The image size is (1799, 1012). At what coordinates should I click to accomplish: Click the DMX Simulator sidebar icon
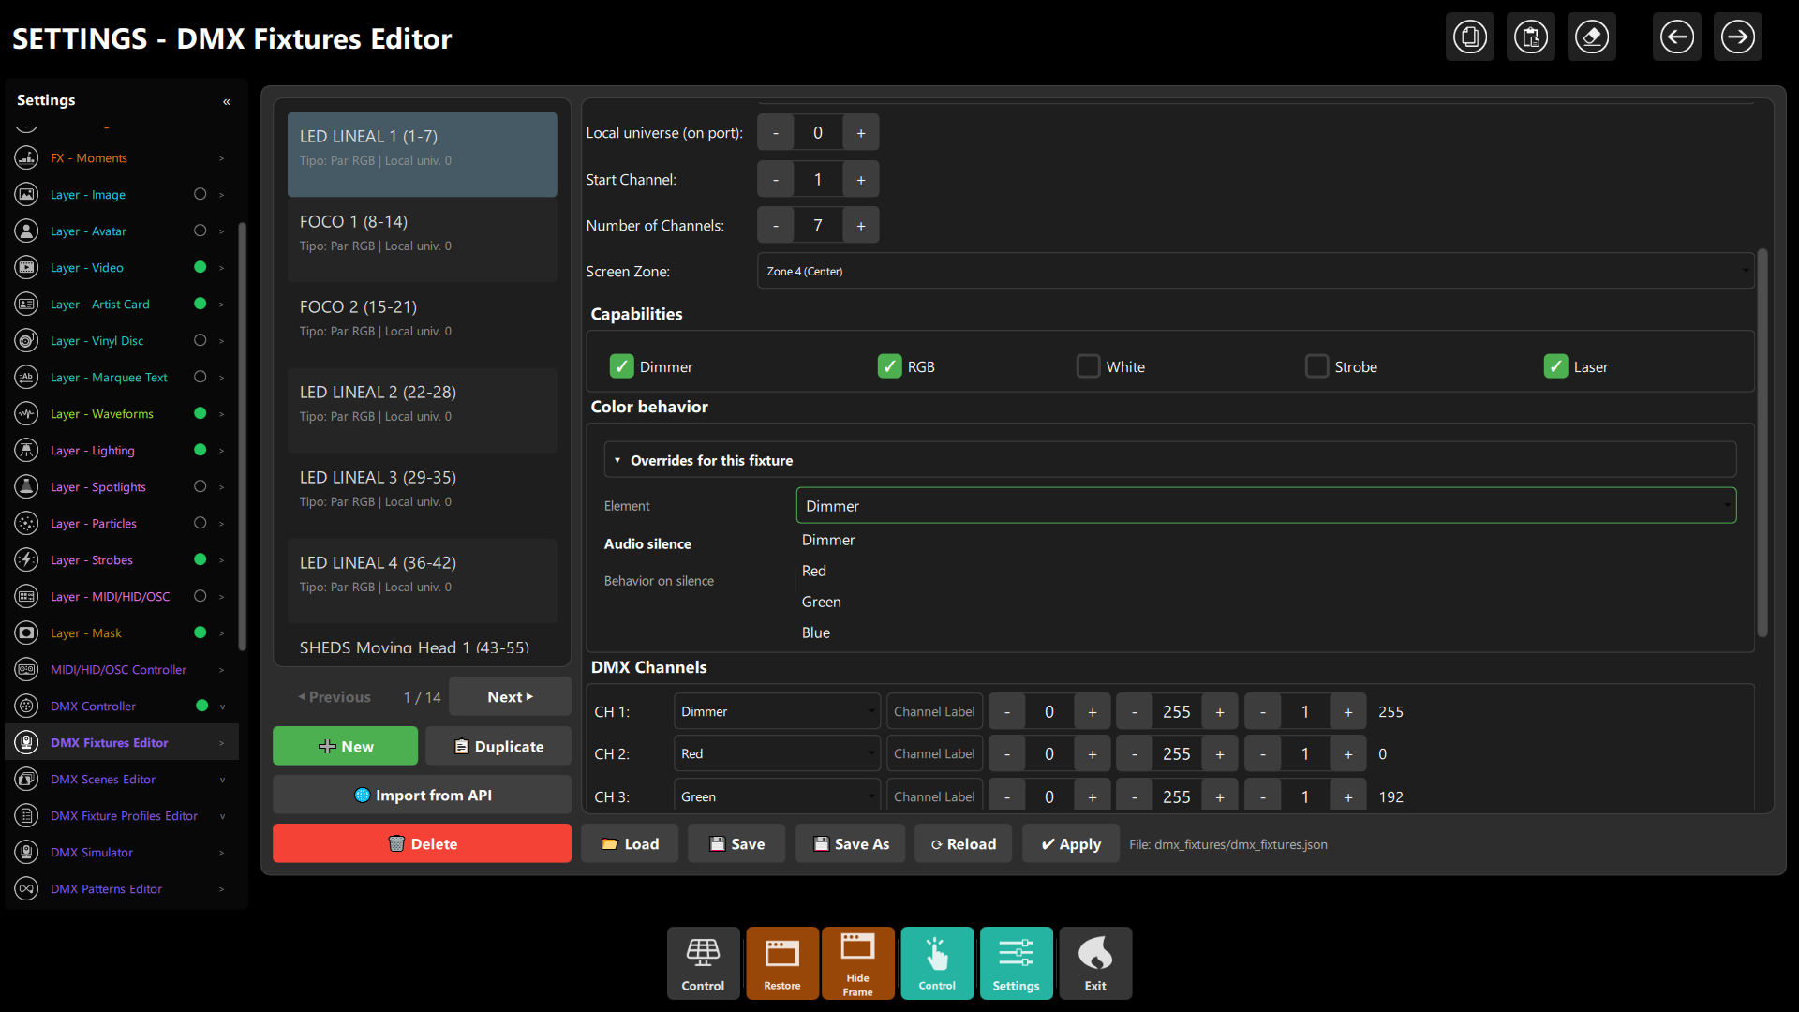[26, 852]
